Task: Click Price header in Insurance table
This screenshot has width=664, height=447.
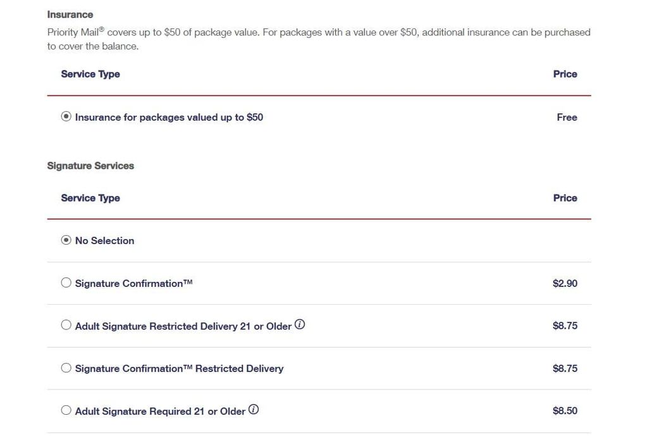Action: tap(565, 74)
